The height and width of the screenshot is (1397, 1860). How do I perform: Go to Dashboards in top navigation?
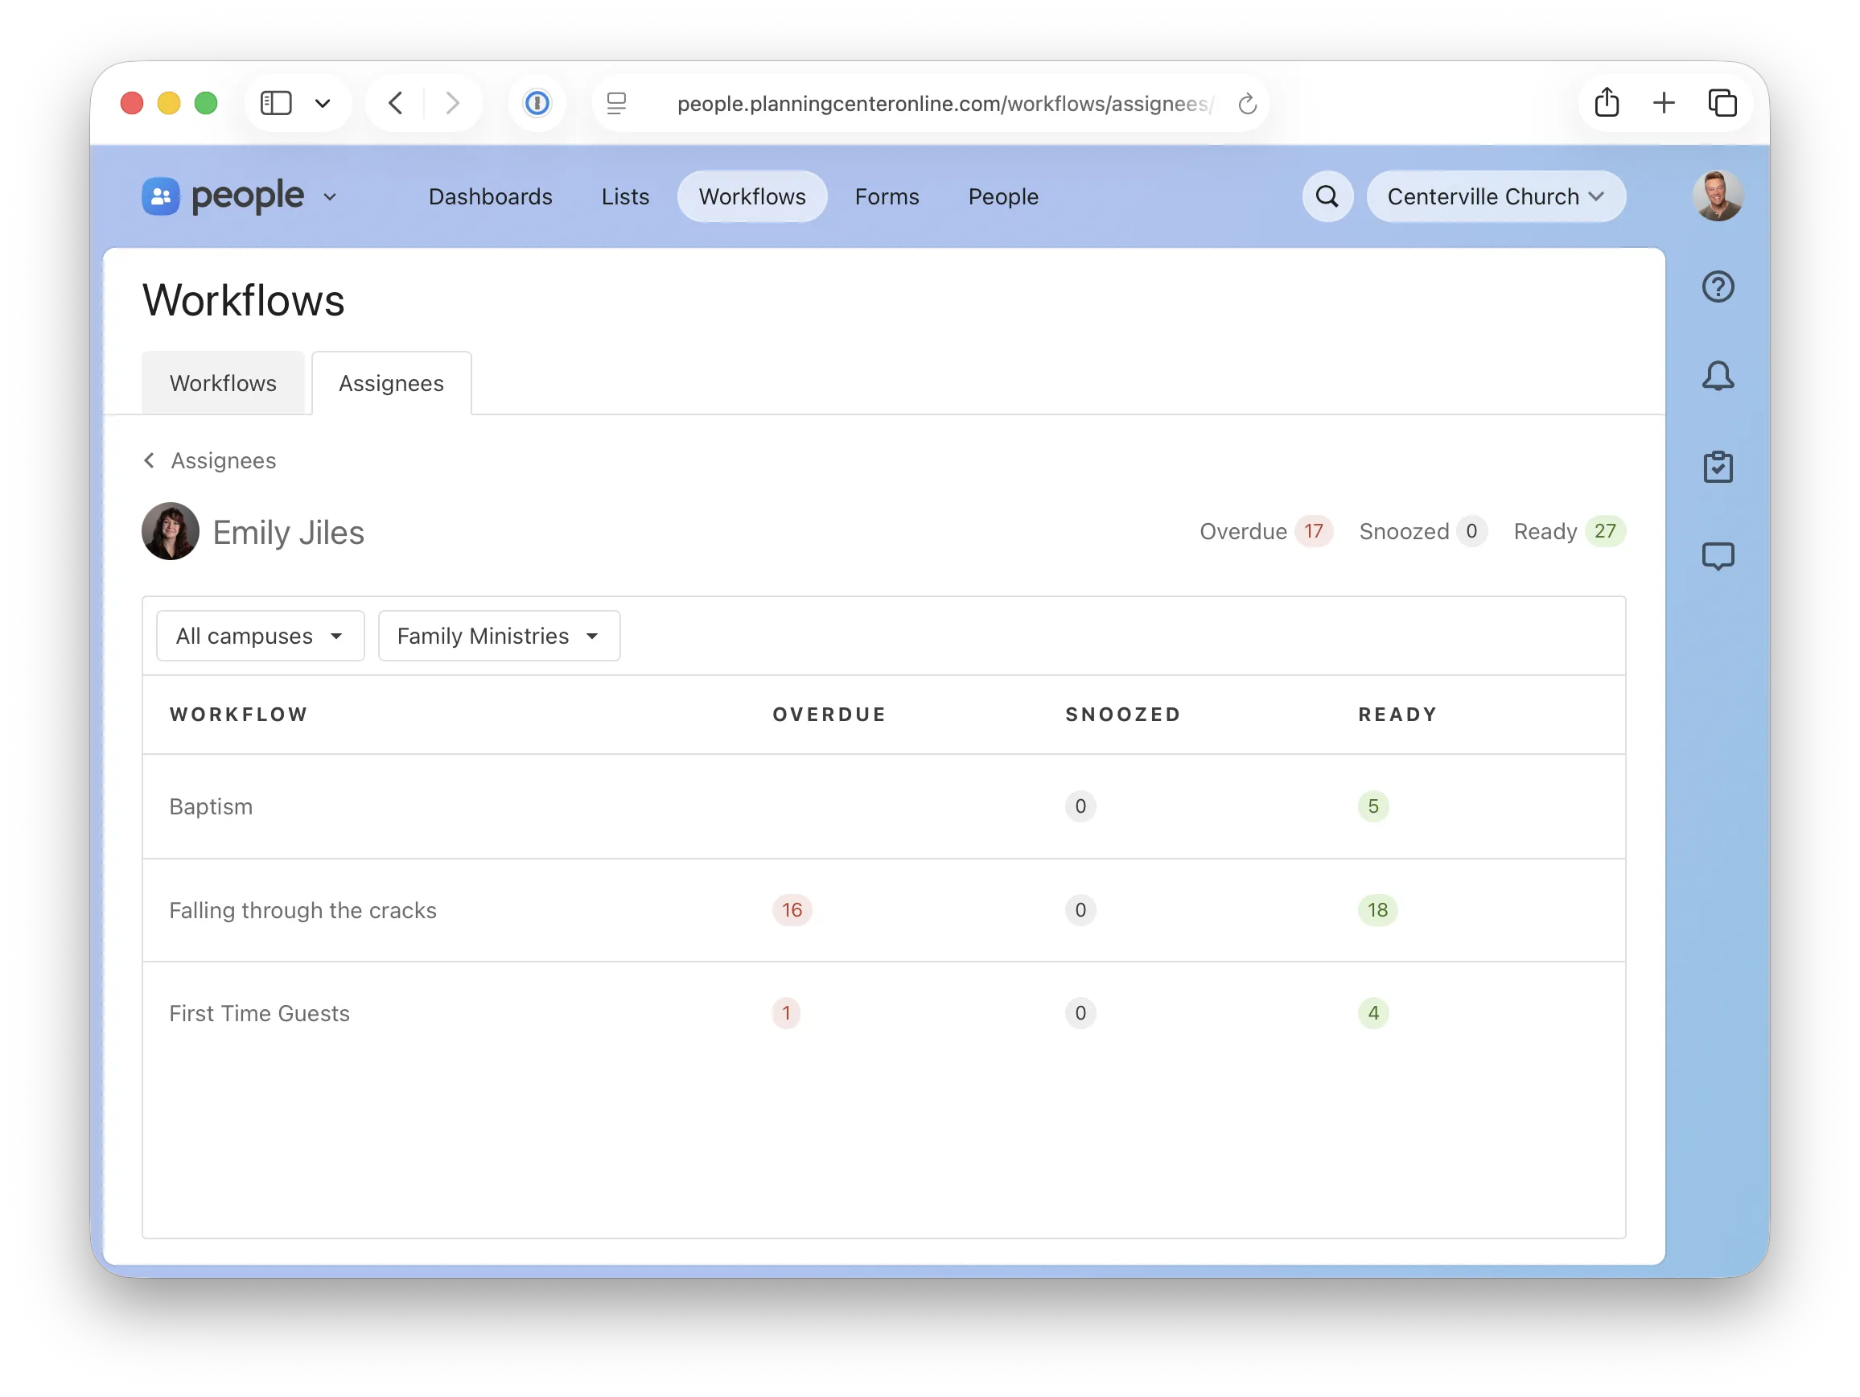[490, 196]
